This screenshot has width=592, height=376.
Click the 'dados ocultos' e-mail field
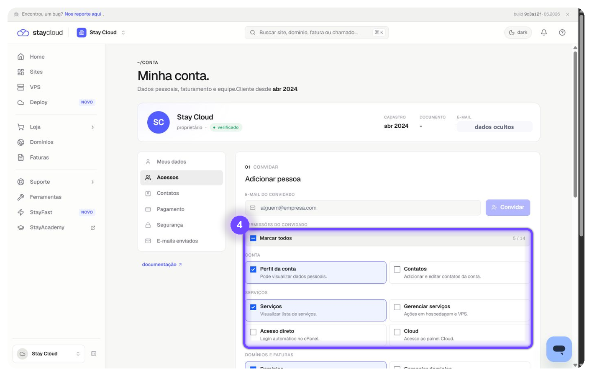tap(495, 127)
